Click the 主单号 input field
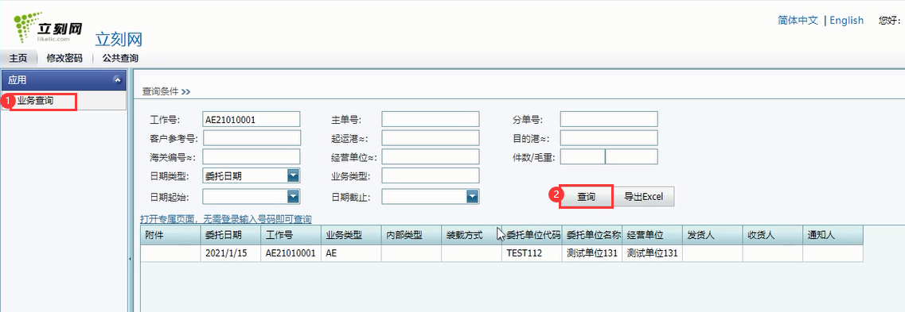This screenshot has height=312, width=905. click(x=431, y=119)
